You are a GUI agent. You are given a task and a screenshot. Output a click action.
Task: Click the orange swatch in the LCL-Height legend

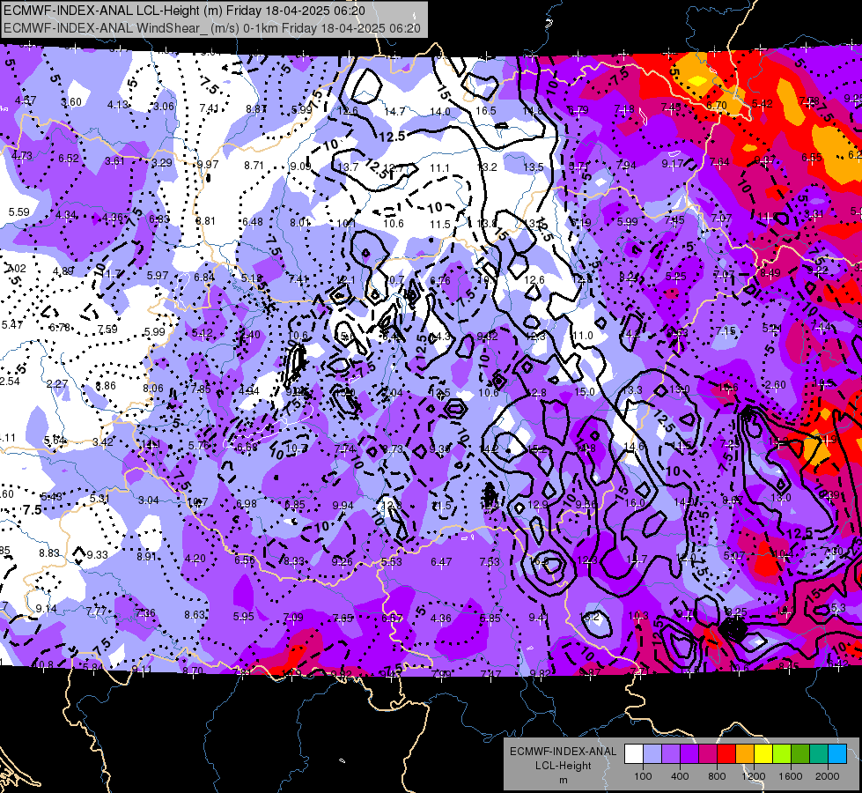click(x=745, y=754)
